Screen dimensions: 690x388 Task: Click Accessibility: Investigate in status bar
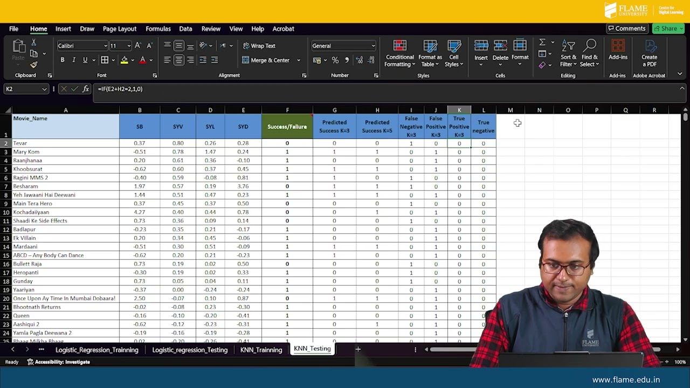(58, 362)
